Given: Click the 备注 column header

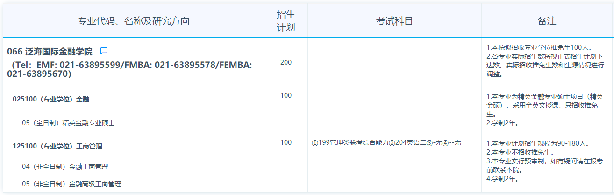Looking at the screenshot, I should (x=547, y=21).
